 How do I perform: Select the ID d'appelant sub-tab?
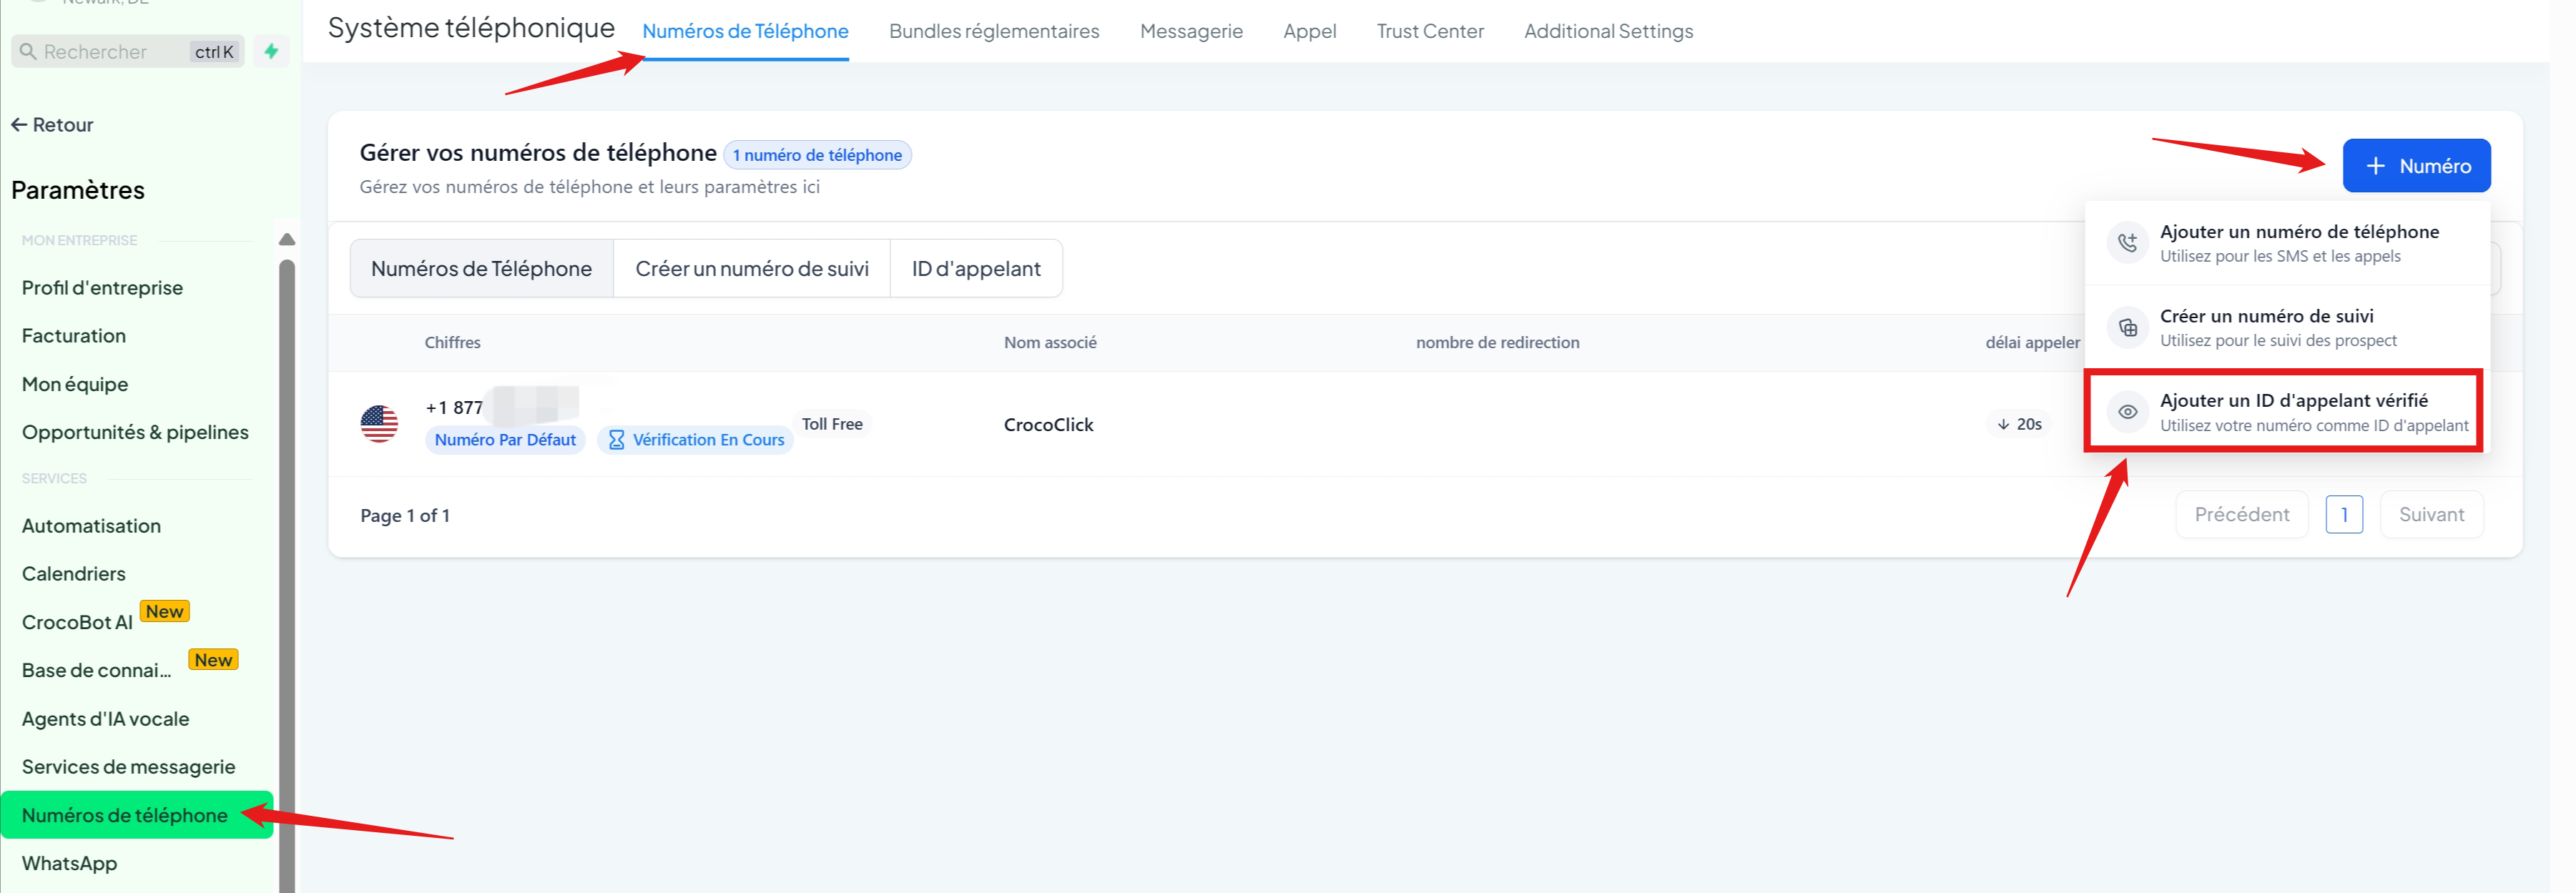click(x=976, y=269)
